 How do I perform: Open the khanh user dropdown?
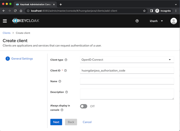[x=156, y=21]
